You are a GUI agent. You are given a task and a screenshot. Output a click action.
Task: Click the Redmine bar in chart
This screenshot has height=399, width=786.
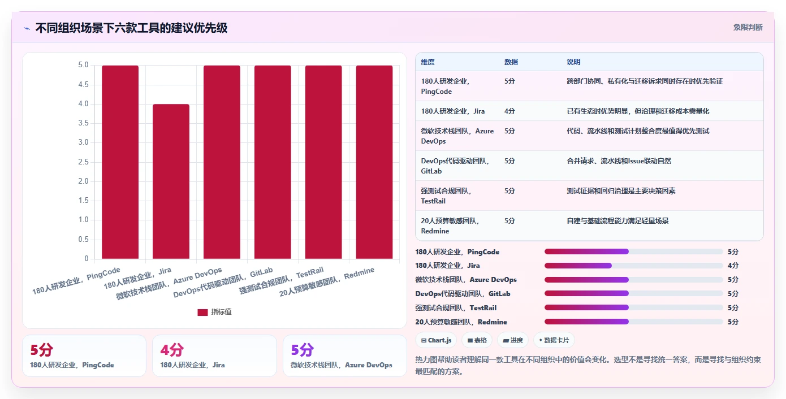(374, 162)
